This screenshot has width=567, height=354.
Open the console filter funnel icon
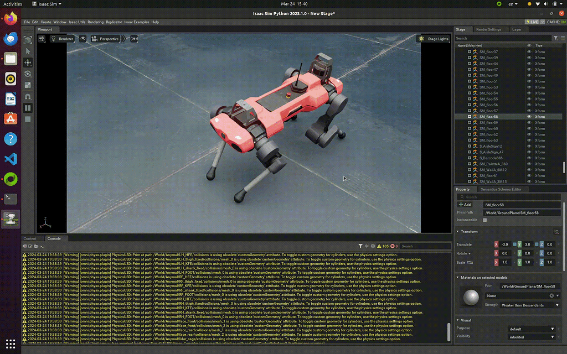(x=361, y=246)
